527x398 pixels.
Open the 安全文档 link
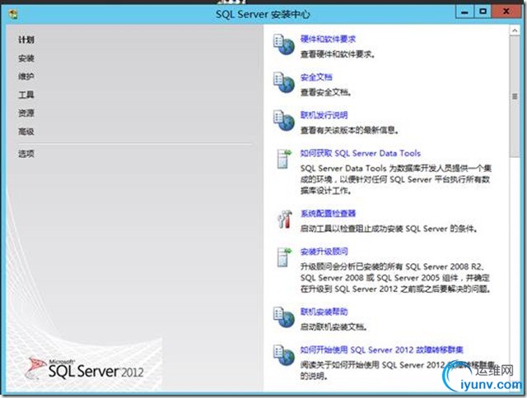click(x=316, y=77)
